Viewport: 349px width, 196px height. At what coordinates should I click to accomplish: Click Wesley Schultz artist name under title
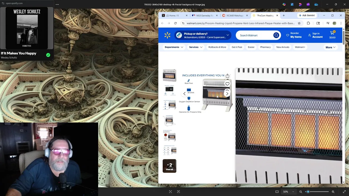click(9, 58)
